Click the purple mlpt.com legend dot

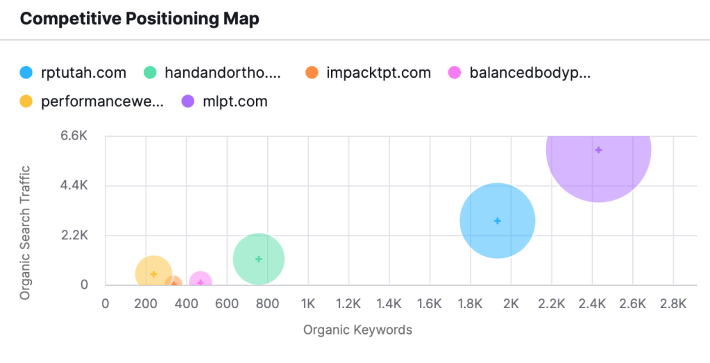(x=188, y=101)
